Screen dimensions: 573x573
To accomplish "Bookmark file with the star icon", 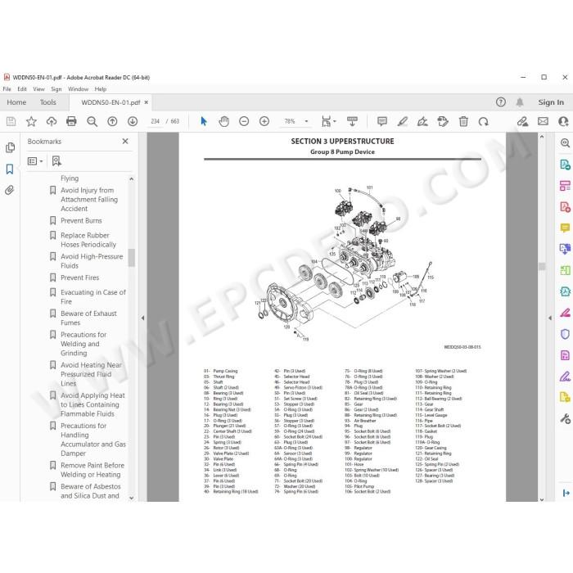I will [x=31, y=121].
